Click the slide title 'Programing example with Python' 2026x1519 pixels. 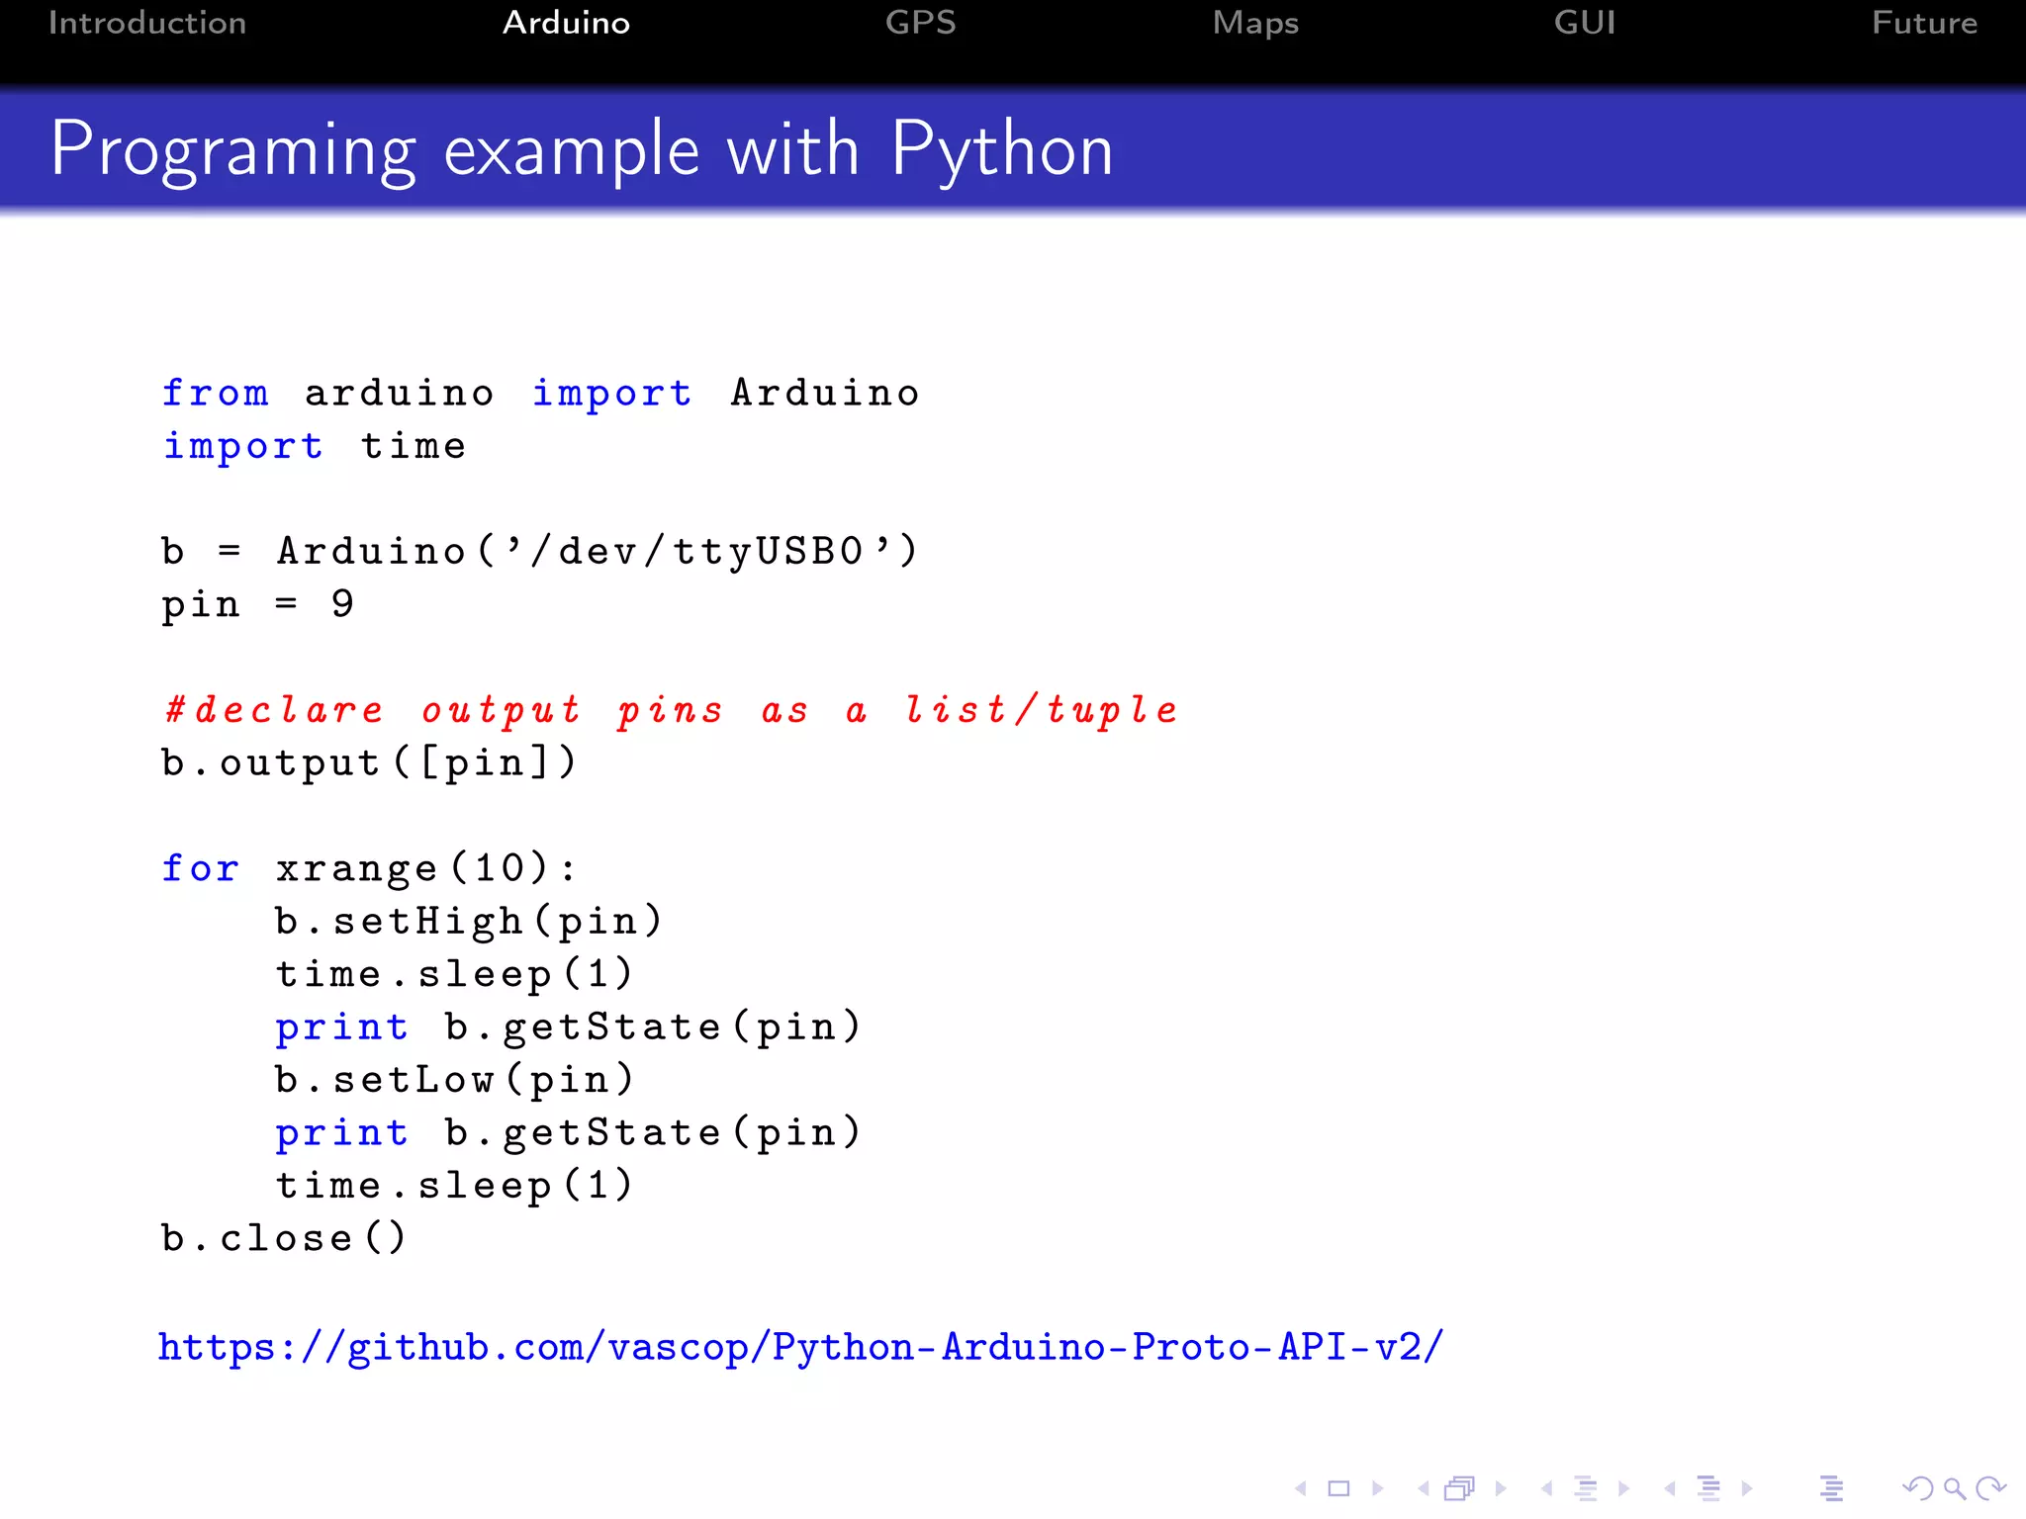[x=582, y=149]
